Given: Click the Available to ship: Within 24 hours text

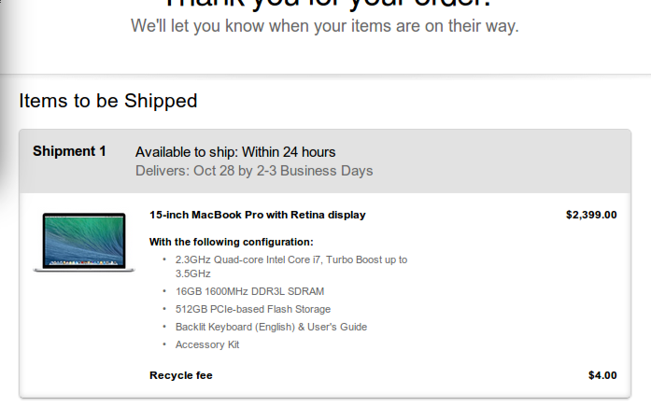Looking at the screenshot, I should pos(234,152).
